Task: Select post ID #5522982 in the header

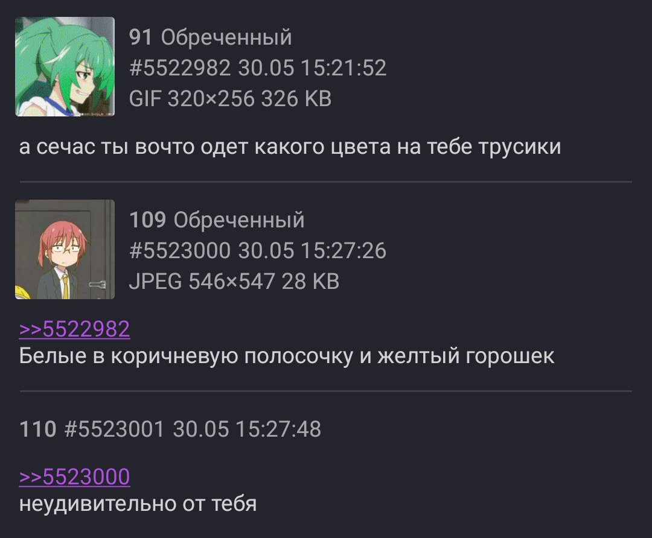Action: pyautogui.click(x=180, y=68)
